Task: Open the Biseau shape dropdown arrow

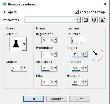Action: tap(24, 44)
